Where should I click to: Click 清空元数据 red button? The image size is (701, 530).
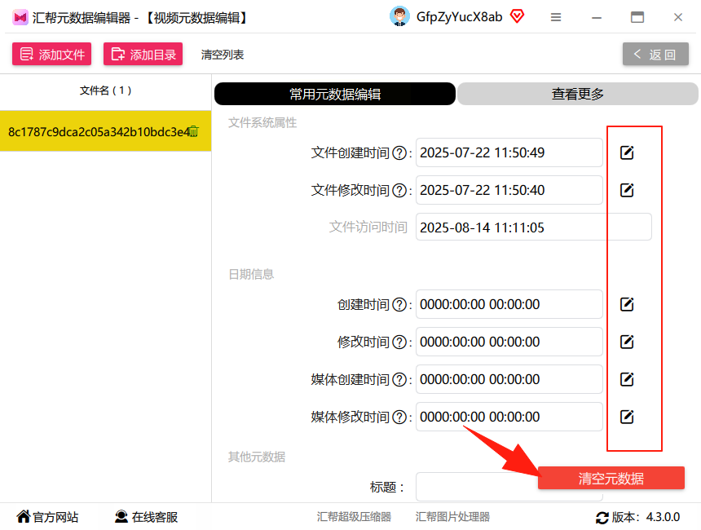click(x=611, y=478)
